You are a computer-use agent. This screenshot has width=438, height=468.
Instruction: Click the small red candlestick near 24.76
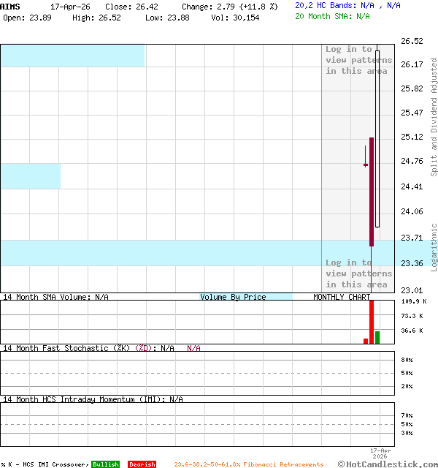366,165
